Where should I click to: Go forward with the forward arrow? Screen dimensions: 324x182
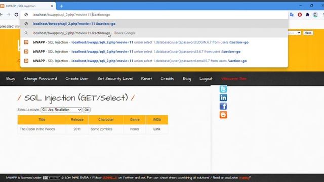point(9,15)
